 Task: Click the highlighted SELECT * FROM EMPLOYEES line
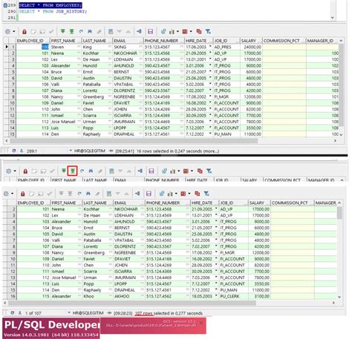click(50, 5)
